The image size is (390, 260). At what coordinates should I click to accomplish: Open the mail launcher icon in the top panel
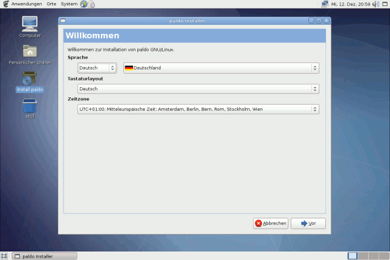coord(91,4)
